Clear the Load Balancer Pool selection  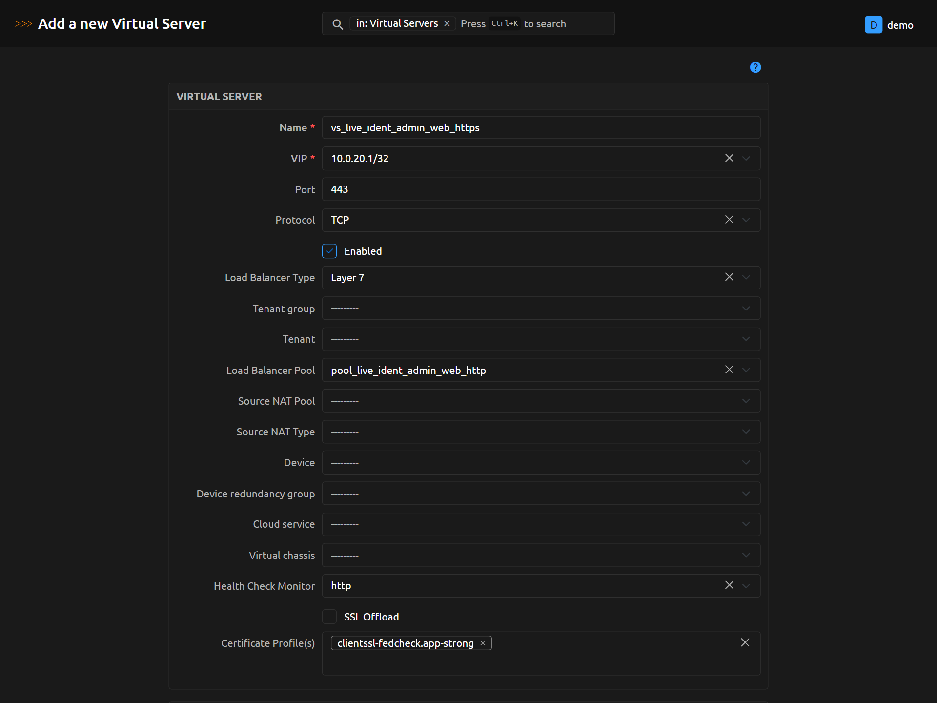point(729,370)
